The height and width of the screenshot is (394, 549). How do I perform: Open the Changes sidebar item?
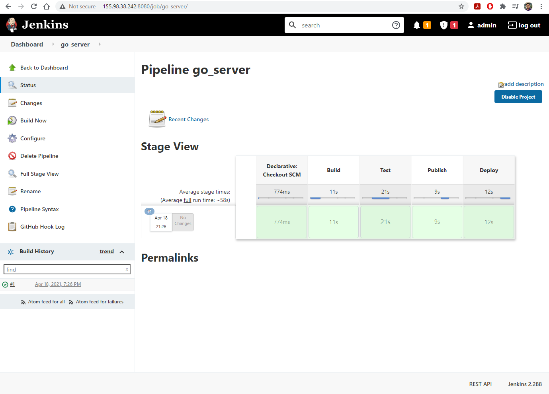pos(31,103)
